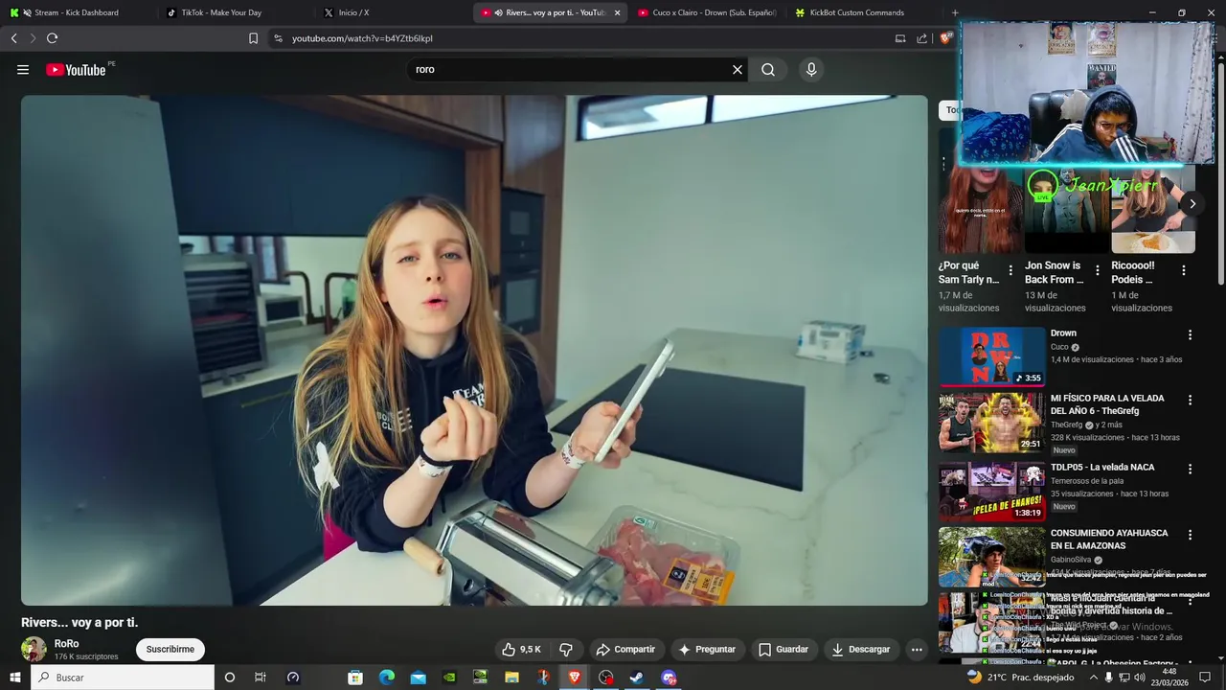
Task: Open Microsoft Edge from the taskbar
Action: 387,678
